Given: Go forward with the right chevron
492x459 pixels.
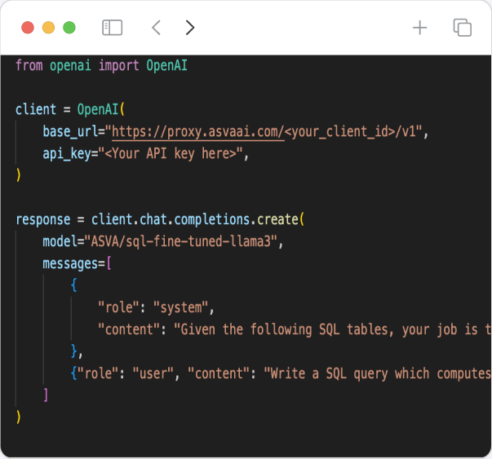Looking at the screenshot, I should click(190, 28).
